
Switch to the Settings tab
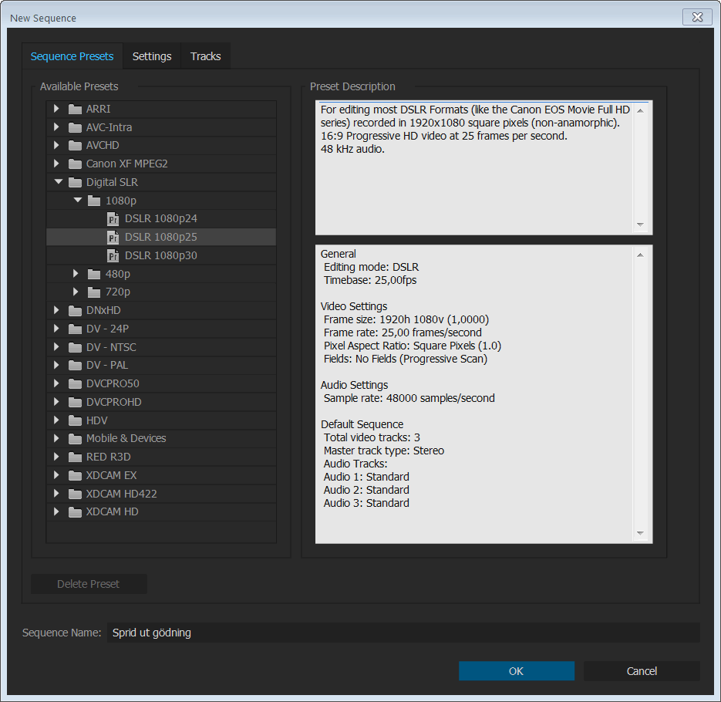pos(152,56)
